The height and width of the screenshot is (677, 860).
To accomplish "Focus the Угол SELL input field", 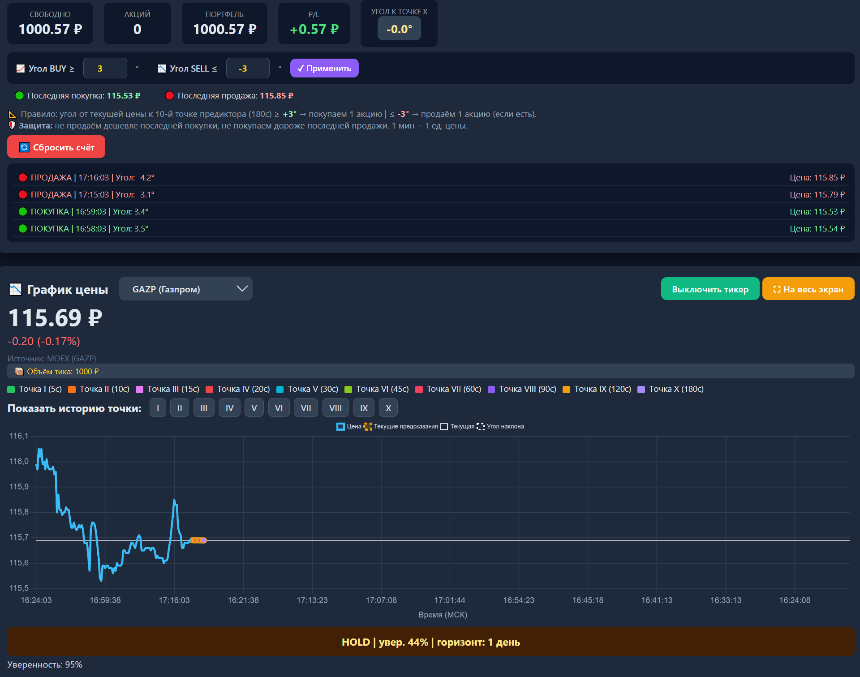I will [248, 68].
